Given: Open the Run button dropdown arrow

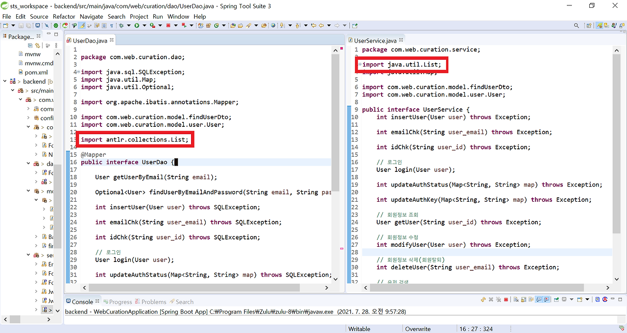Looking at the screenshot, I should pos(144,25).
